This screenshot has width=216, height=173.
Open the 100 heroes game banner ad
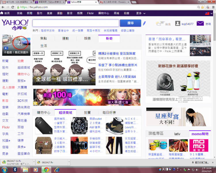point(87,97)
